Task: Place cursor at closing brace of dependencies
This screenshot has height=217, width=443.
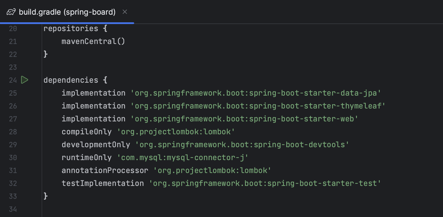Action: (46, 196)
